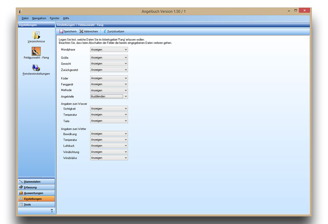328x224 pixels.
Task: Open the Stammdaten navigation section
Action: (36, 181)
